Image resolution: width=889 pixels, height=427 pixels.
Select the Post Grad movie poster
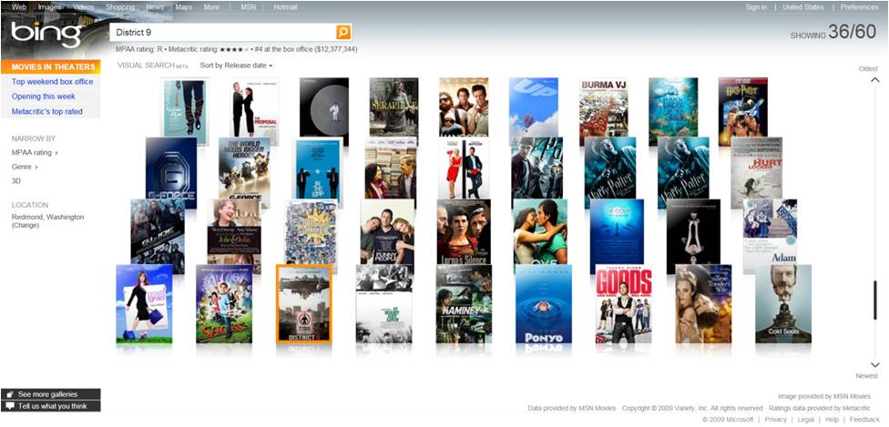pos(144,303)
